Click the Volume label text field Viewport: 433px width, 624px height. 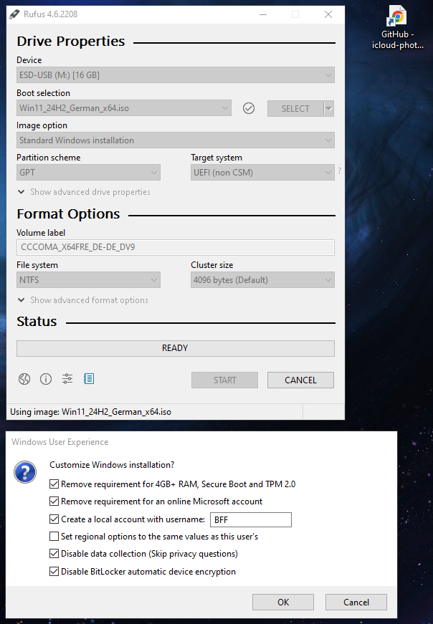[175, 247]
